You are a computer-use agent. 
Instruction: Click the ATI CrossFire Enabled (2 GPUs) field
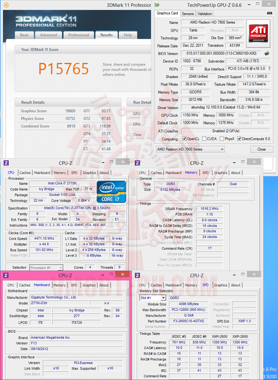(226, 131)
